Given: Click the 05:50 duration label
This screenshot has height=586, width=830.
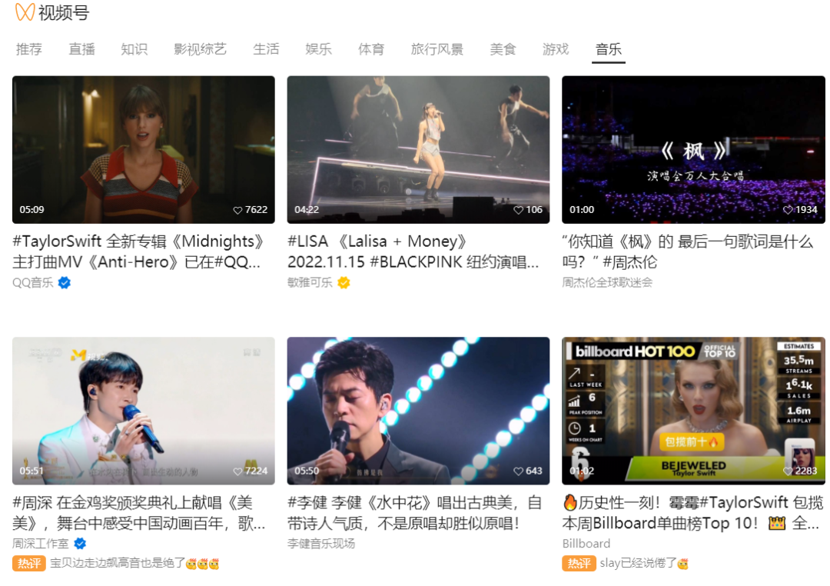Looking at the screenshot, I should pos(307,471).
